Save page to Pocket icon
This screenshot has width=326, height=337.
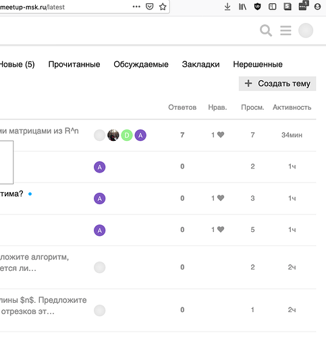(x=150, y=7)
